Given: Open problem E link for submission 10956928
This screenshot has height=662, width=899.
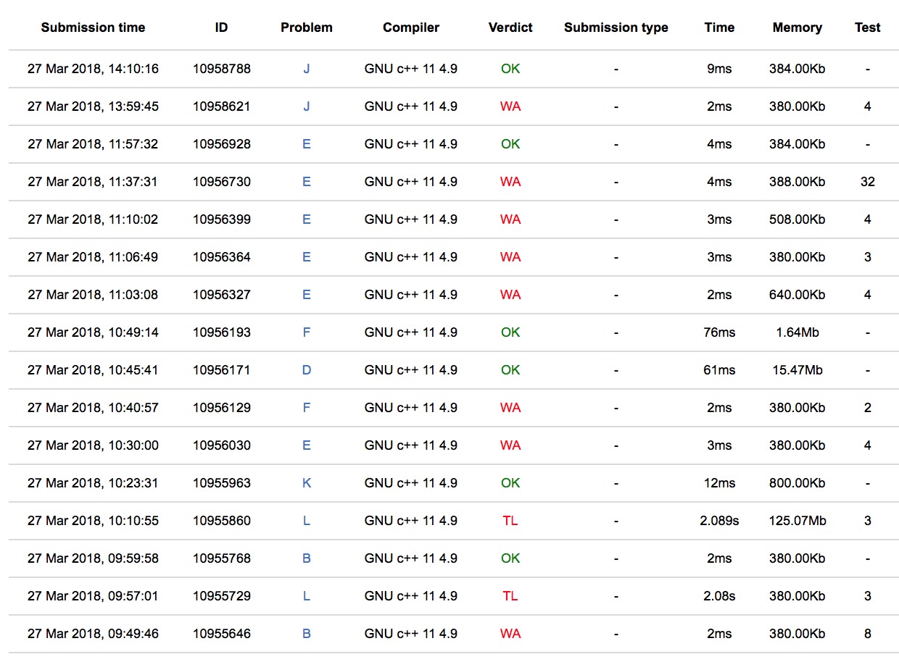Looking at the screenshot, I should coord(306,144).
